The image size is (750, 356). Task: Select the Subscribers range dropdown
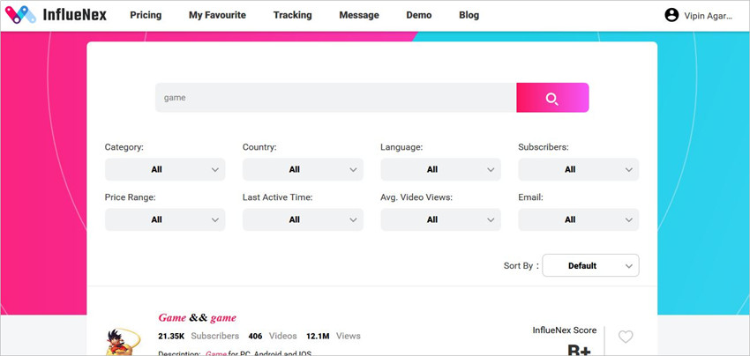[x=578, y=170]
